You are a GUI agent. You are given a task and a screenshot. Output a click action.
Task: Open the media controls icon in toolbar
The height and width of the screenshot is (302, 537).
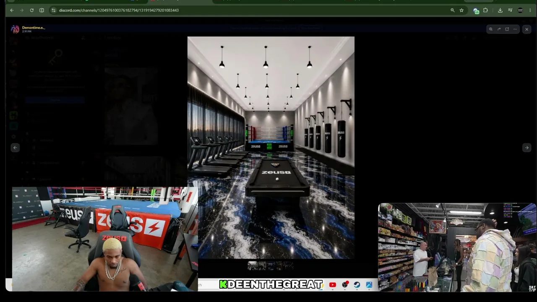(510, 10)
